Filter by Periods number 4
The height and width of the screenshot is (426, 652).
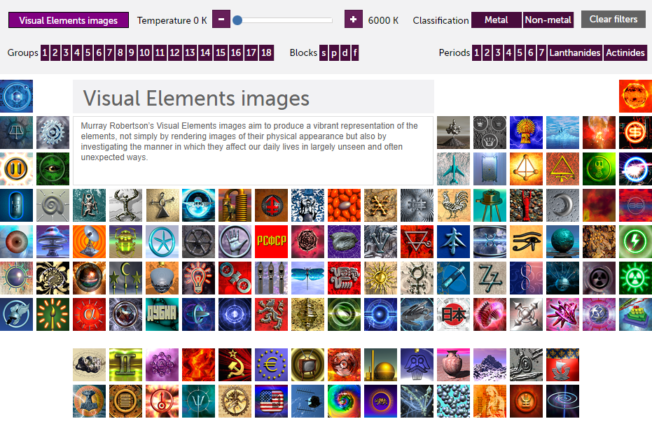(508, 52)
